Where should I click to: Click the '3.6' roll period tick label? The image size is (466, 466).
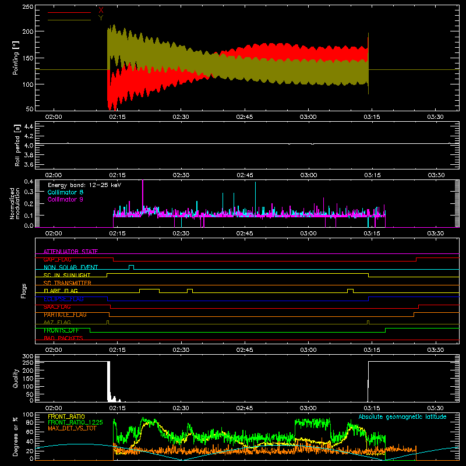tap(29, 164)
